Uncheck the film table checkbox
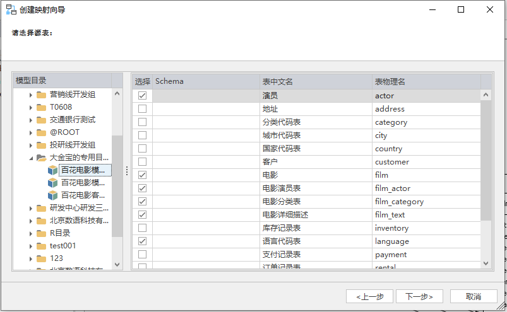 coord(142,175)
